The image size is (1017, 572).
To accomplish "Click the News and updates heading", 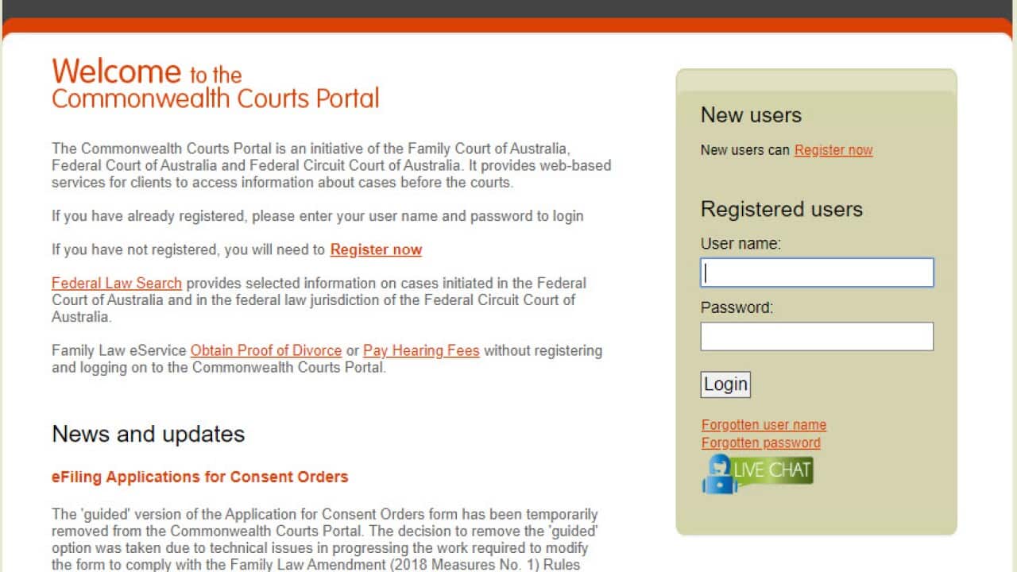I will click(148, 434).
